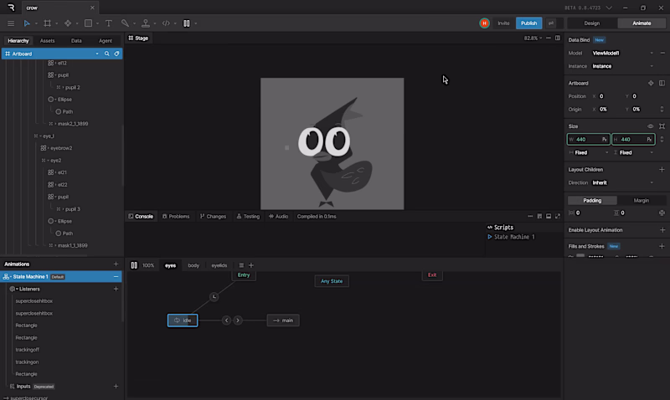This screenshot has height=400, width=670.
Task: Open the state machine layers list icon
Action: pos(241,265)
